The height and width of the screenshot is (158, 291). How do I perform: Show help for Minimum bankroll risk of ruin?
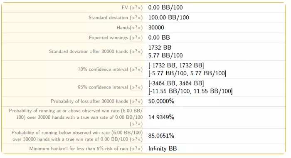tap(136, 148)
